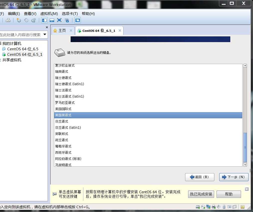
Task: Close the CentOS 64 位_6.5_1 tab
Action: point(120,30)
